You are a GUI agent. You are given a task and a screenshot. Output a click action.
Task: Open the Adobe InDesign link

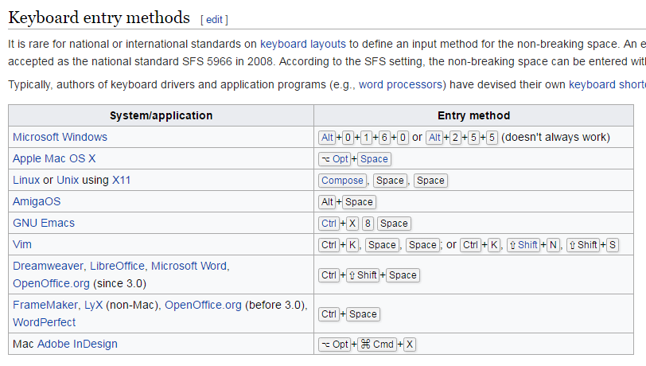pos(77,344)
